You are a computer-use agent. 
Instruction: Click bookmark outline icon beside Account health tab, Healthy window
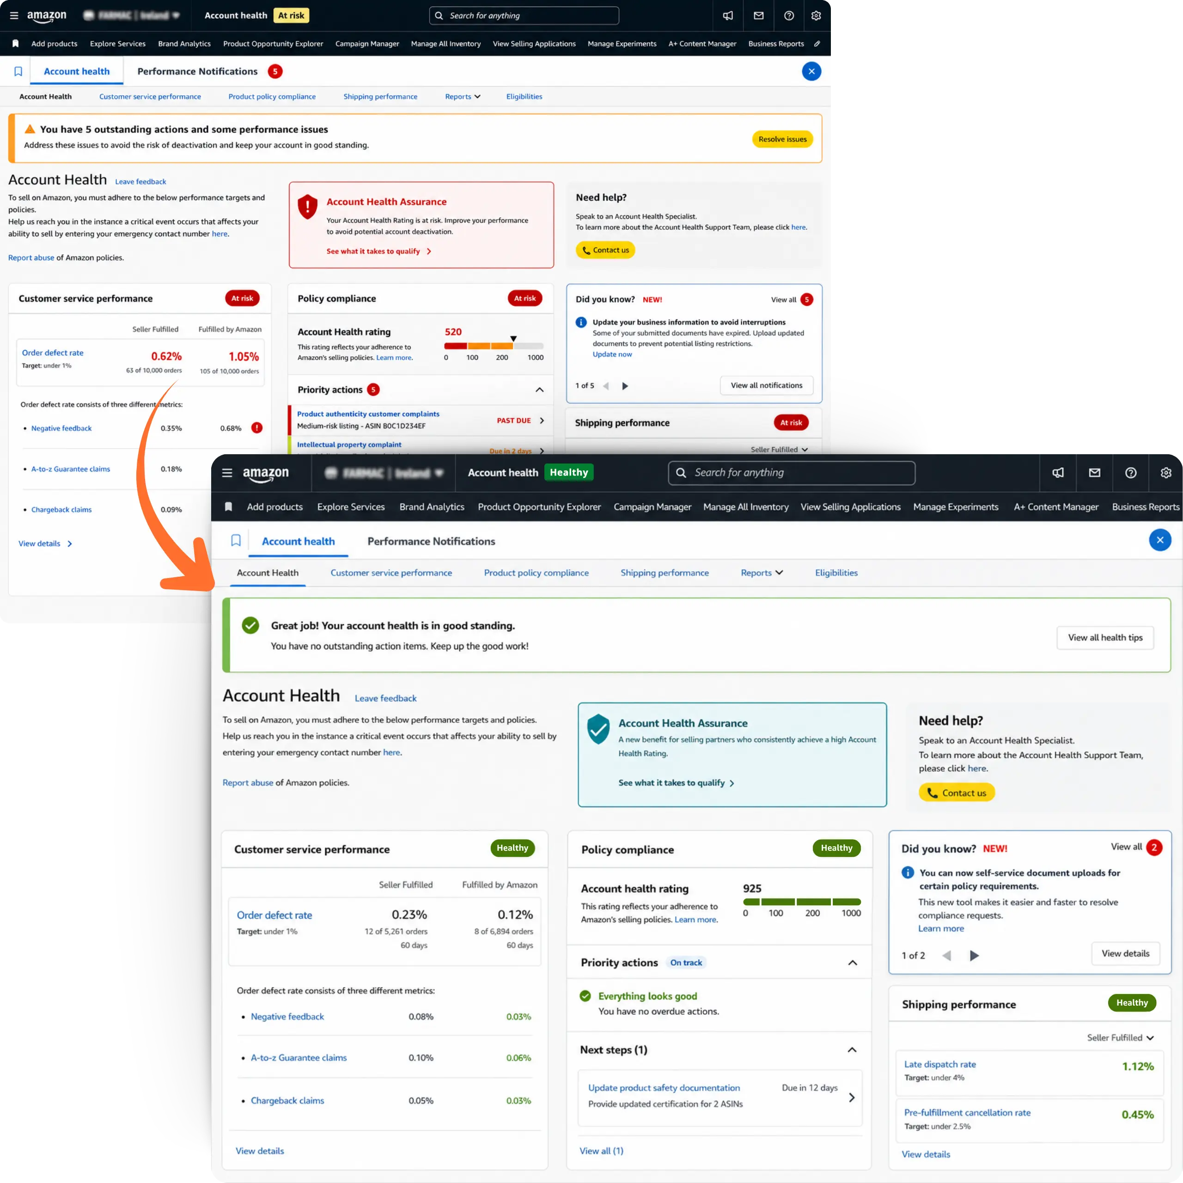pyautogui.click(x=236, y=540)
